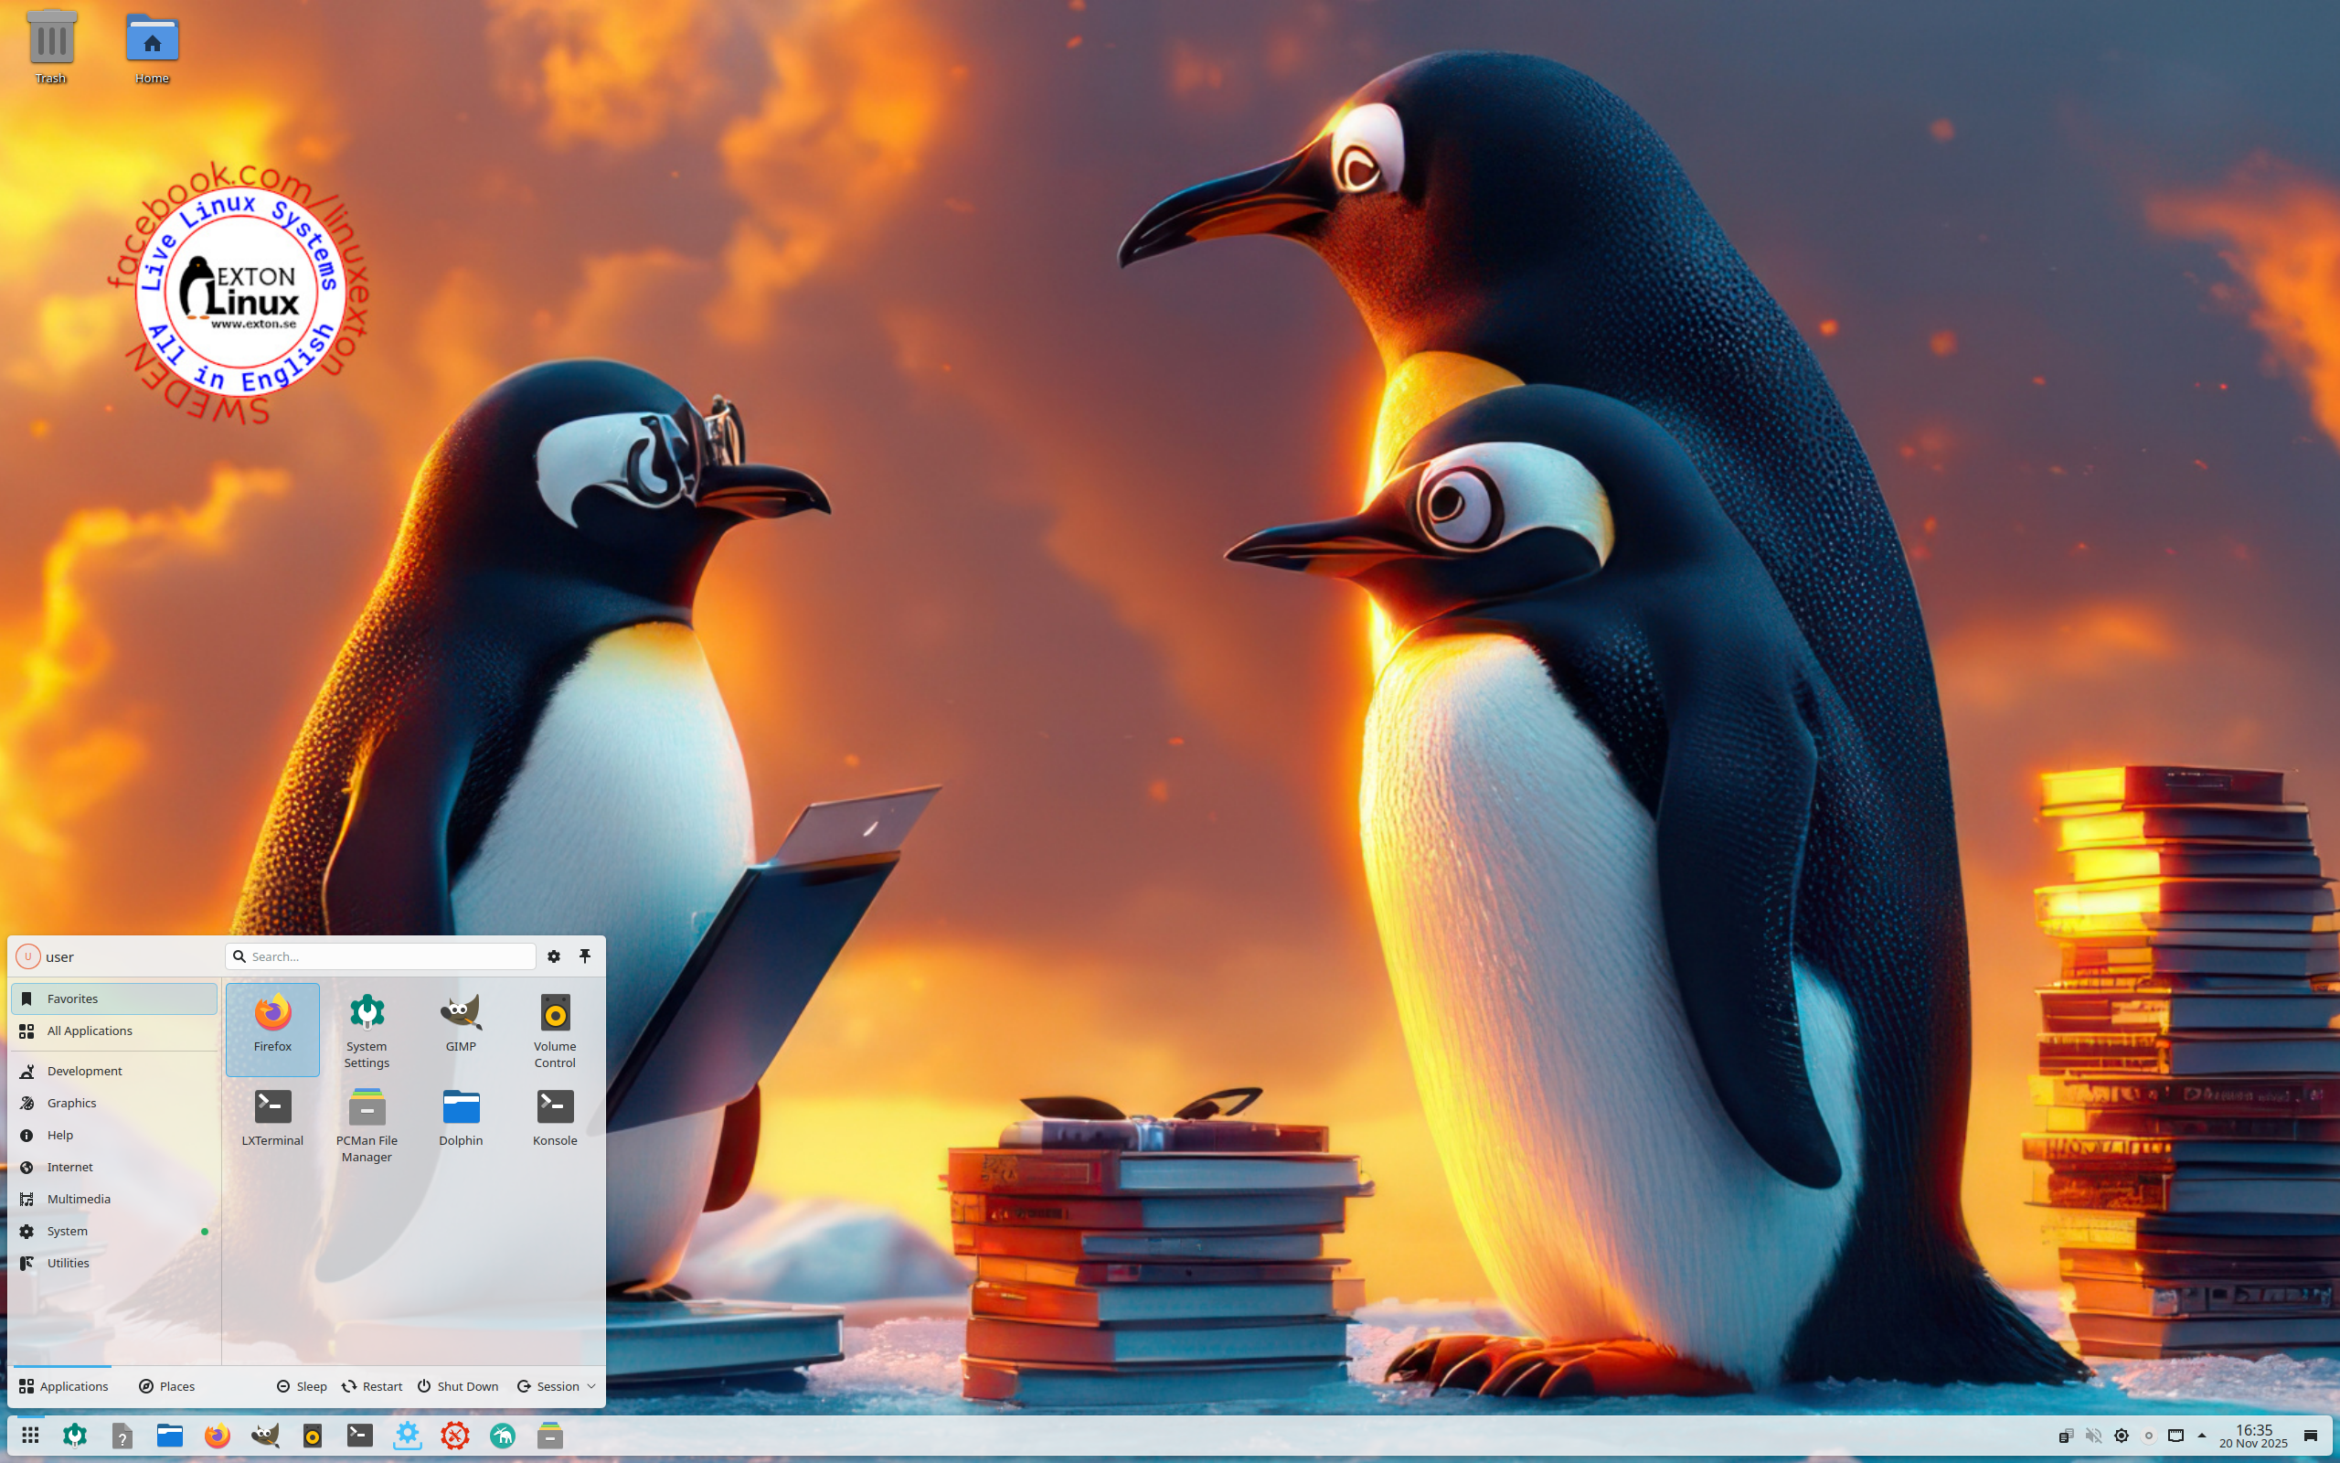This screenshot has width=2340, height=1463.
Task: Click the Sleep button
Action: (x=302, y=1386)
